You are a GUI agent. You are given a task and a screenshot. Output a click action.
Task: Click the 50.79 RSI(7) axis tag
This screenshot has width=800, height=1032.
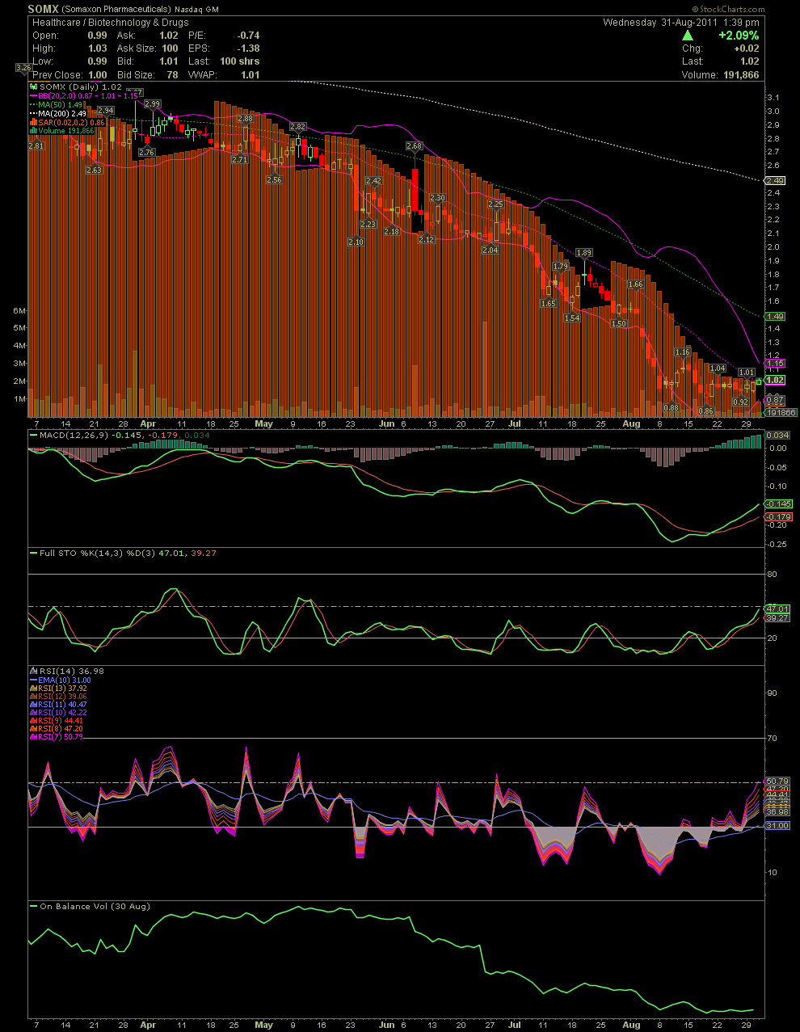pos(777,781)
